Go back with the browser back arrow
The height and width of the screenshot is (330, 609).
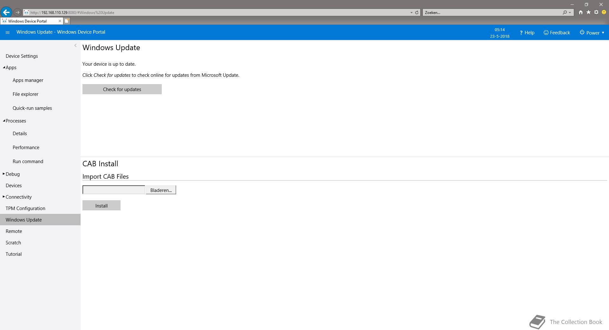point(6,12)
